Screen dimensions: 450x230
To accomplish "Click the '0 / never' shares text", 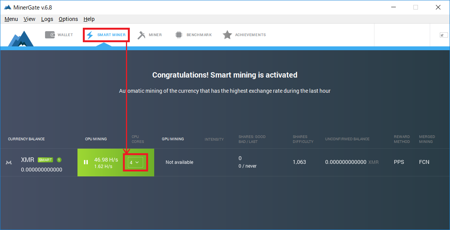I will point(247,166).
